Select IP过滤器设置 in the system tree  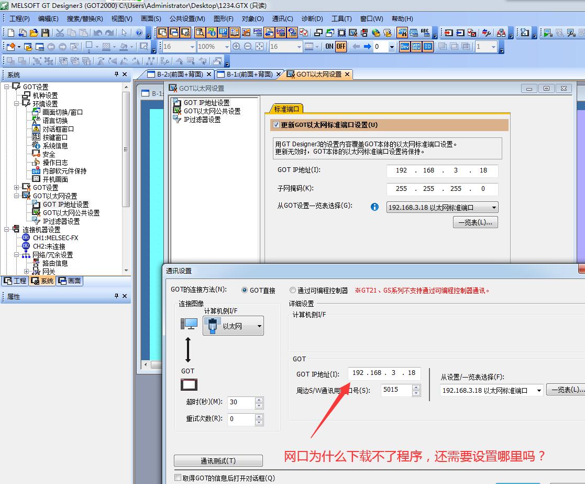pos(61,221)
